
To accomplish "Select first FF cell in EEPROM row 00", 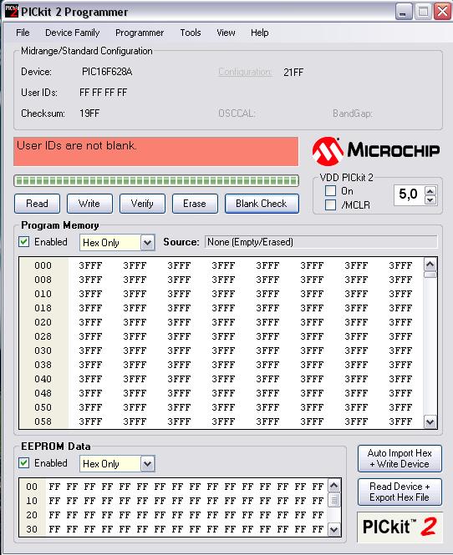I will pos(54,487).
